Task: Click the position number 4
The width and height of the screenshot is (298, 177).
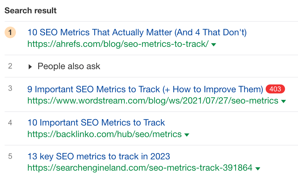Action: coord(10,123)
